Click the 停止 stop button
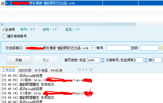 46,60
